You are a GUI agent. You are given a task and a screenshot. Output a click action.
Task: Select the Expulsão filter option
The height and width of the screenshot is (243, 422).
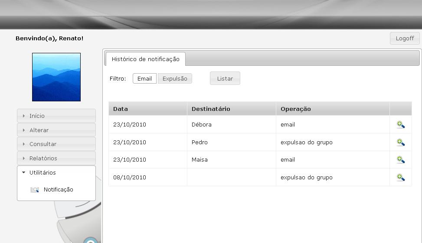pos(175,78)
